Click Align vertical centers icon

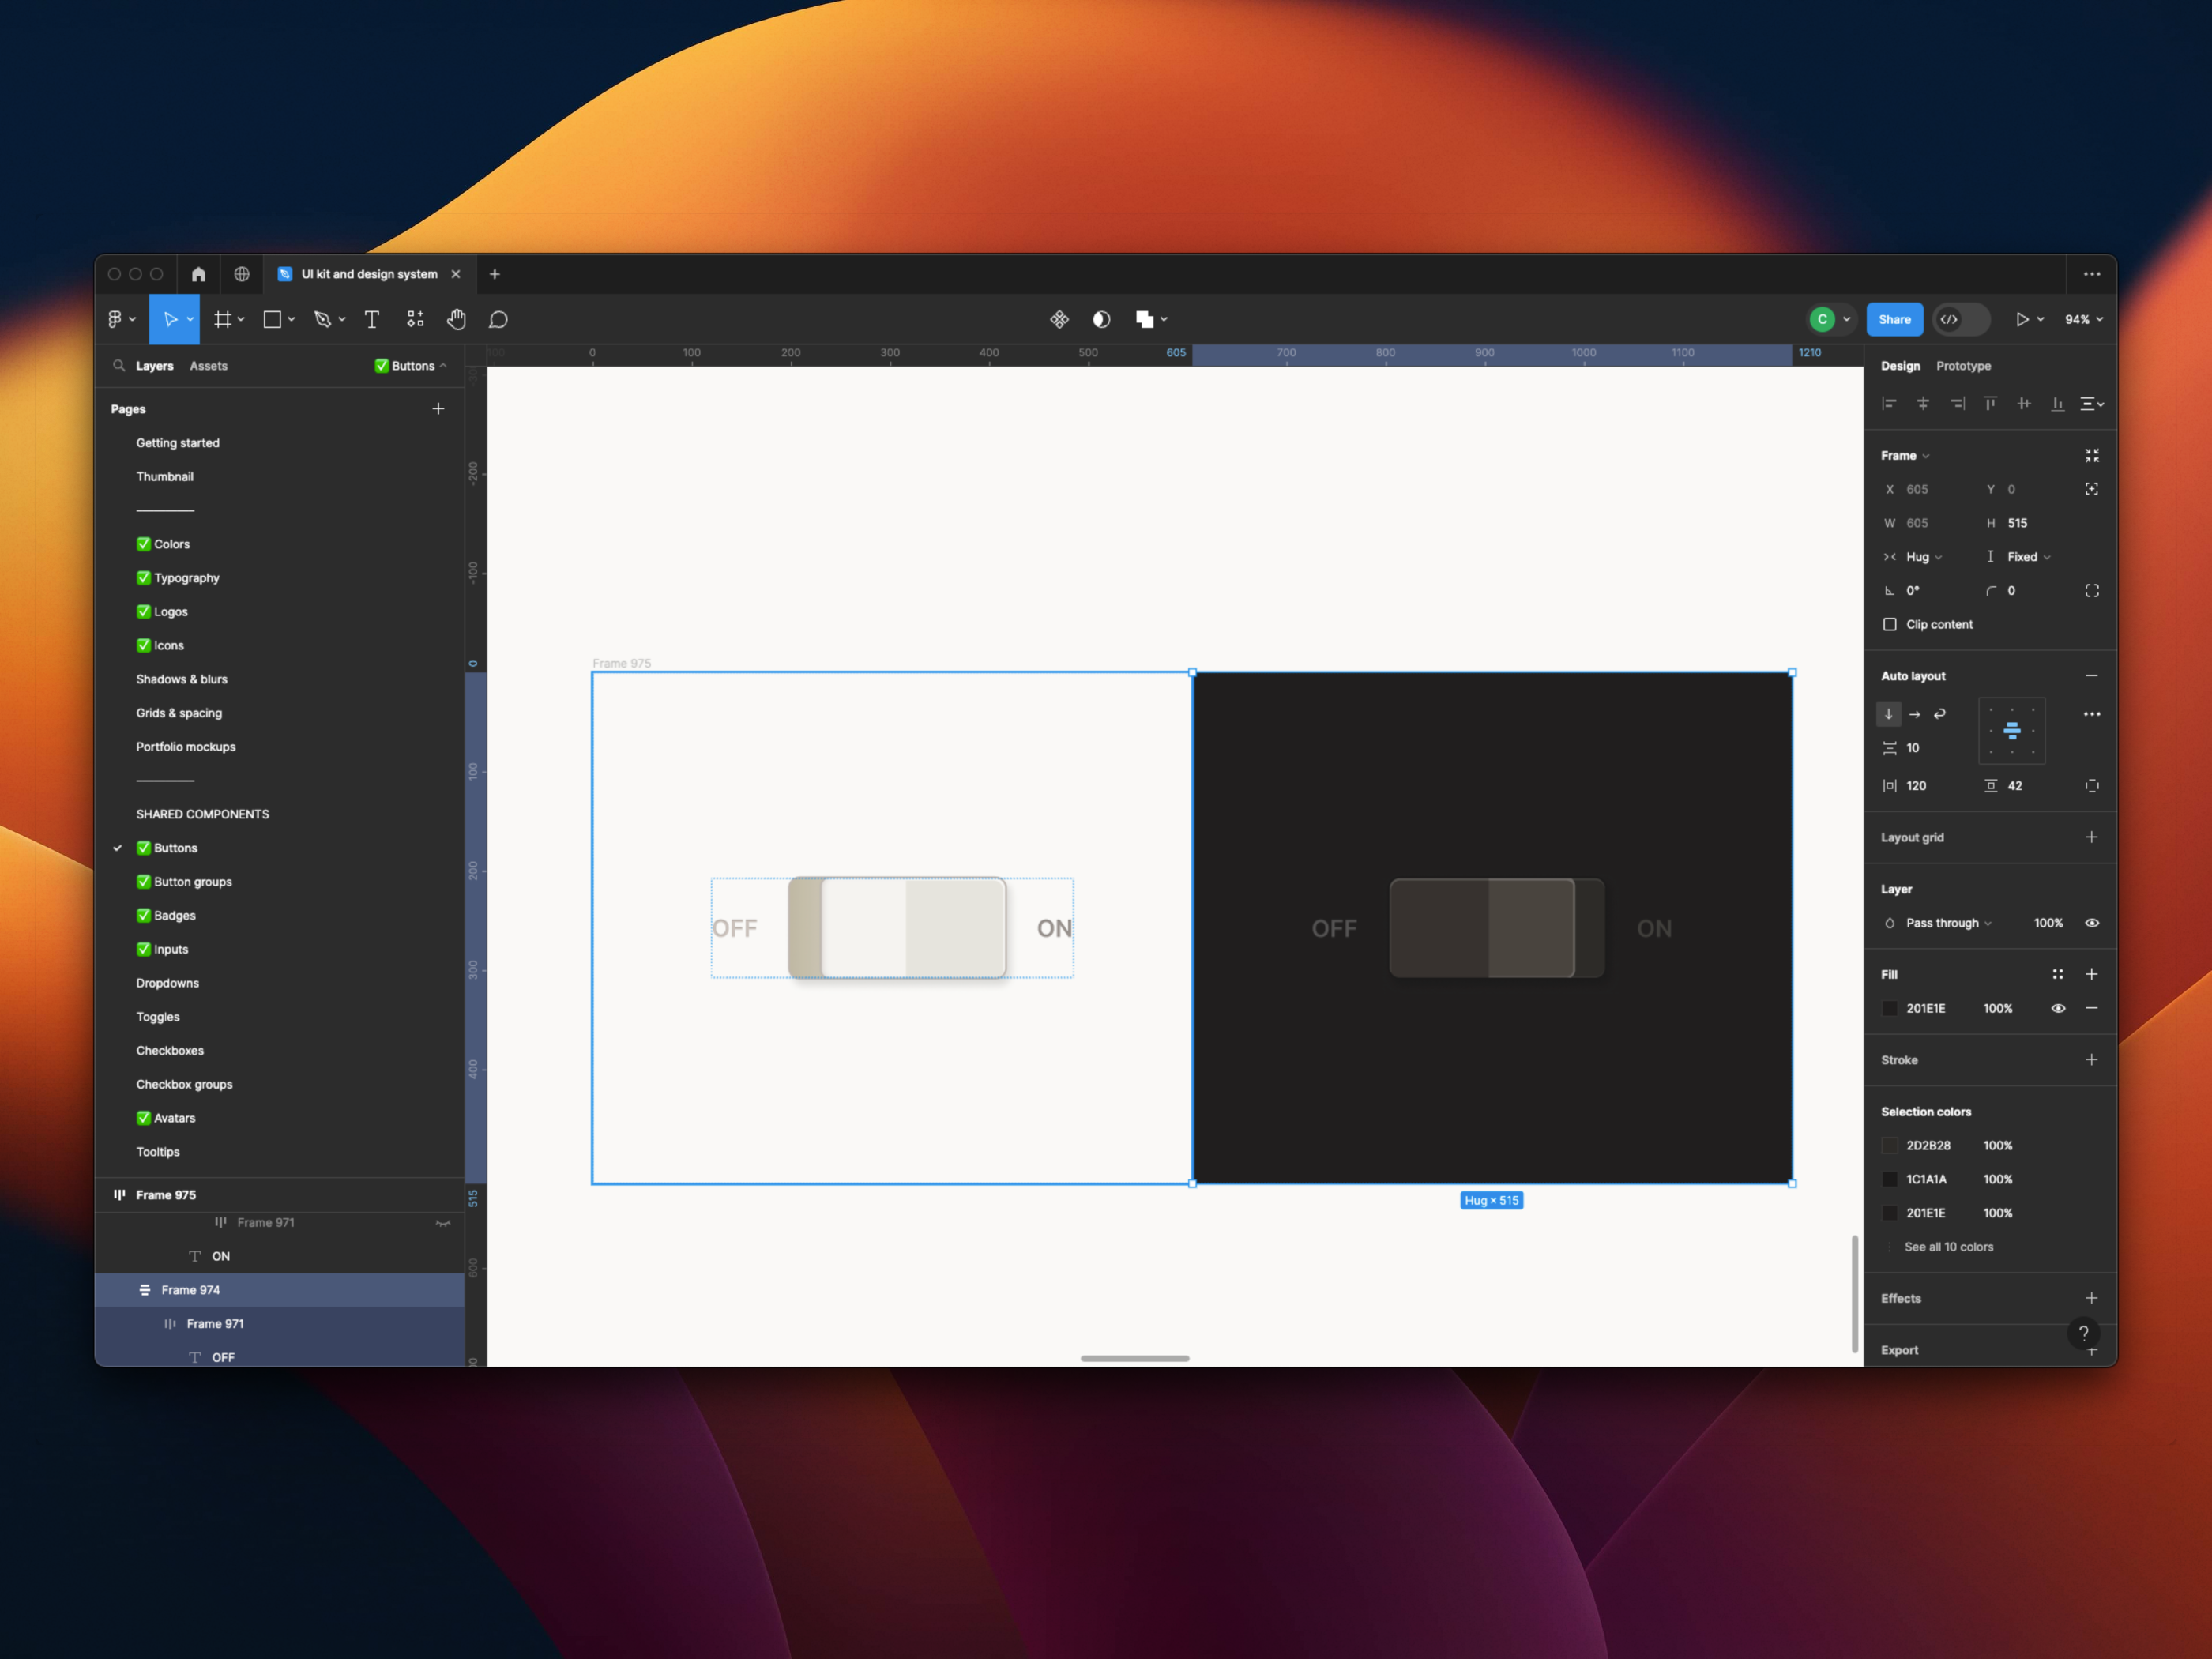click(2024, 404)
